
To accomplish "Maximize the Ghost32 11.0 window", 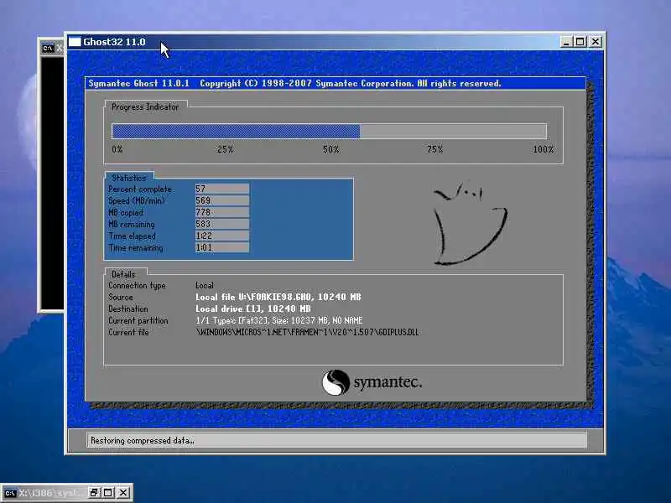I will pyautogui.click(x=580, y=42).
